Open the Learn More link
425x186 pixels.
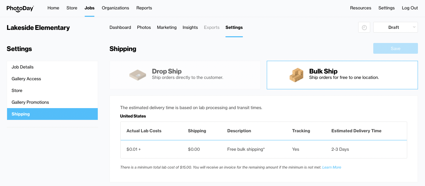pos(332,167)
